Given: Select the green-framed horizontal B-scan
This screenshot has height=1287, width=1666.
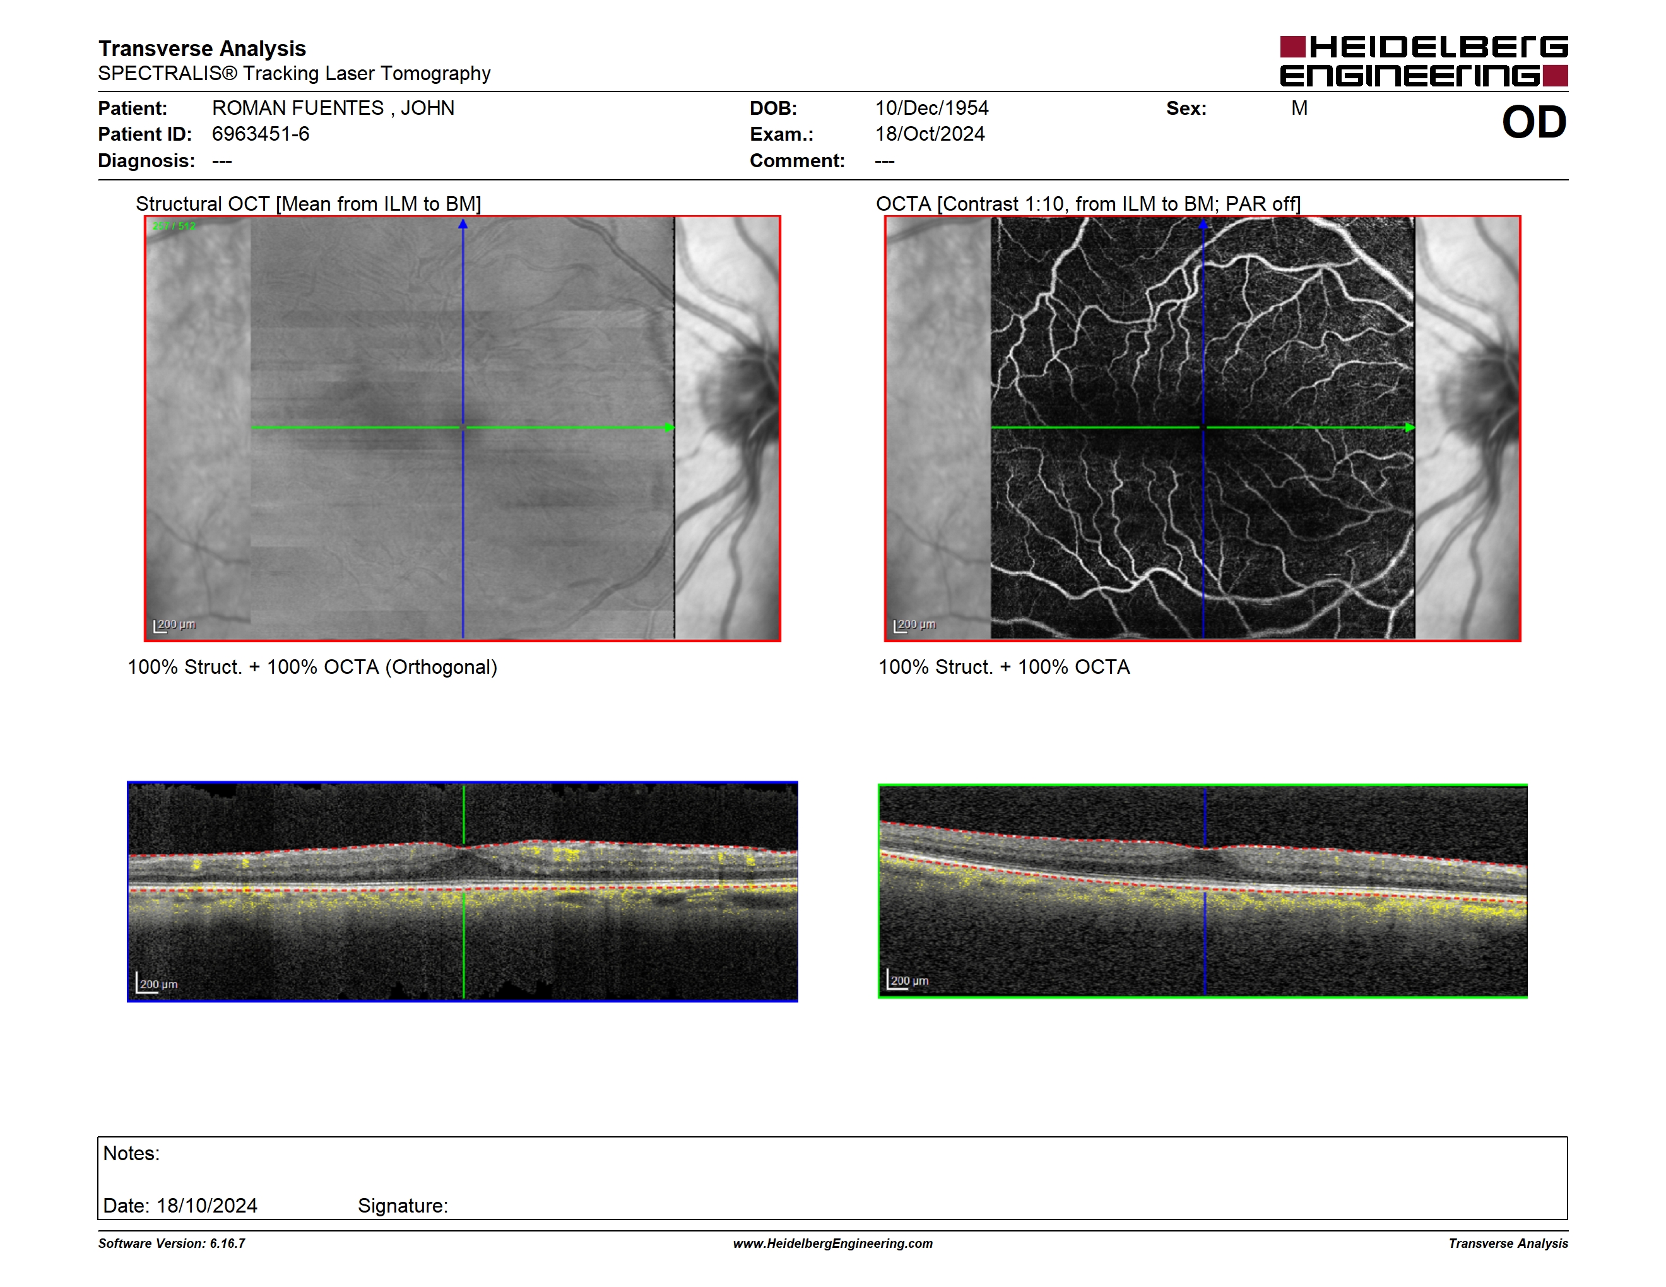Looking at the screenshot, I should coord(1202,891).
